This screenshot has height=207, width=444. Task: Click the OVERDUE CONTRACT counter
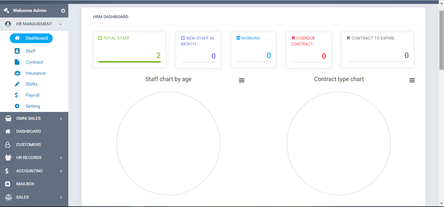click(324, 56)
